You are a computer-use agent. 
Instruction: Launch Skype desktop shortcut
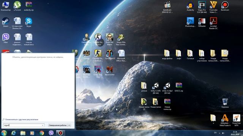(29, 22)
